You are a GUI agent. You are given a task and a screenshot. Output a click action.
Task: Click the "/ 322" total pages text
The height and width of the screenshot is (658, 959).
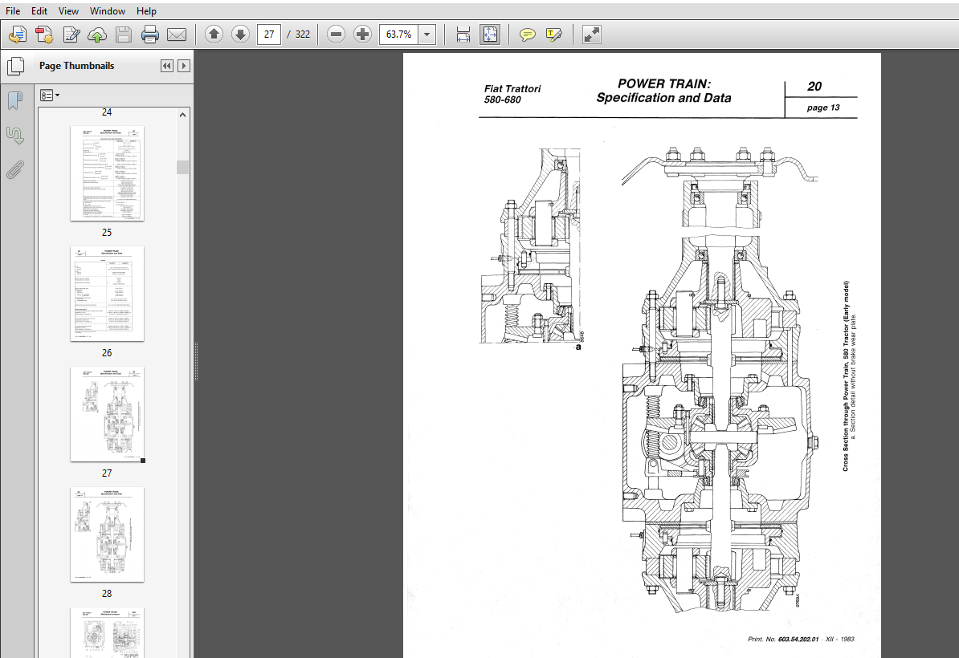click(299, 35)
